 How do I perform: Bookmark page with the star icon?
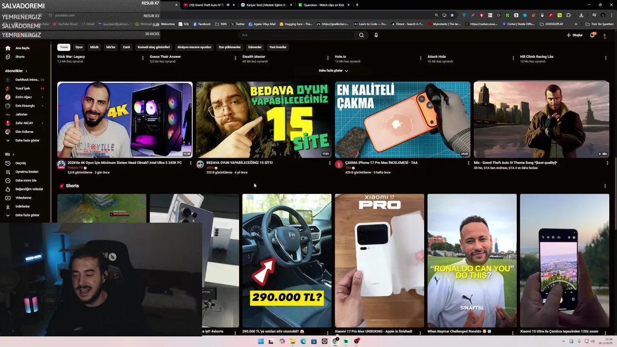coord(452,15)
